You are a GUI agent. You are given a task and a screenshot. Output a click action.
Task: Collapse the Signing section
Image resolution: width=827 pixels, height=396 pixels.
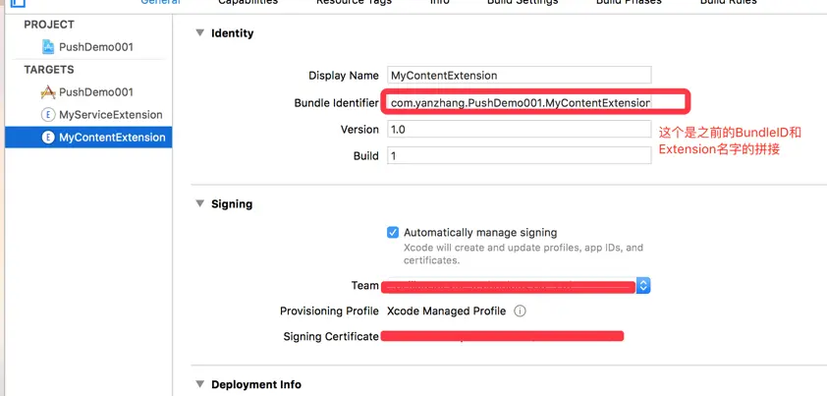tap(200, 203)
